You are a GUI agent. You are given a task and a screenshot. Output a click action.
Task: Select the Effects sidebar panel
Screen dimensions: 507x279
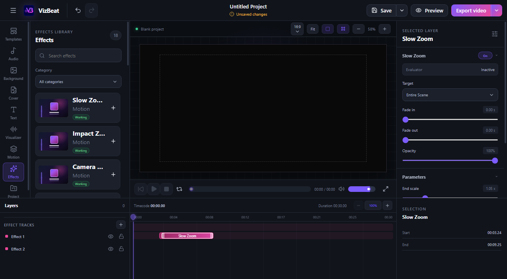[x=14, y=172]
